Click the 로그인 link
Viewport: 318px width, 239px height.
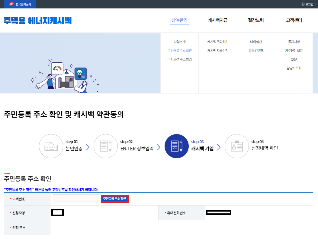(x=309, y=4)
